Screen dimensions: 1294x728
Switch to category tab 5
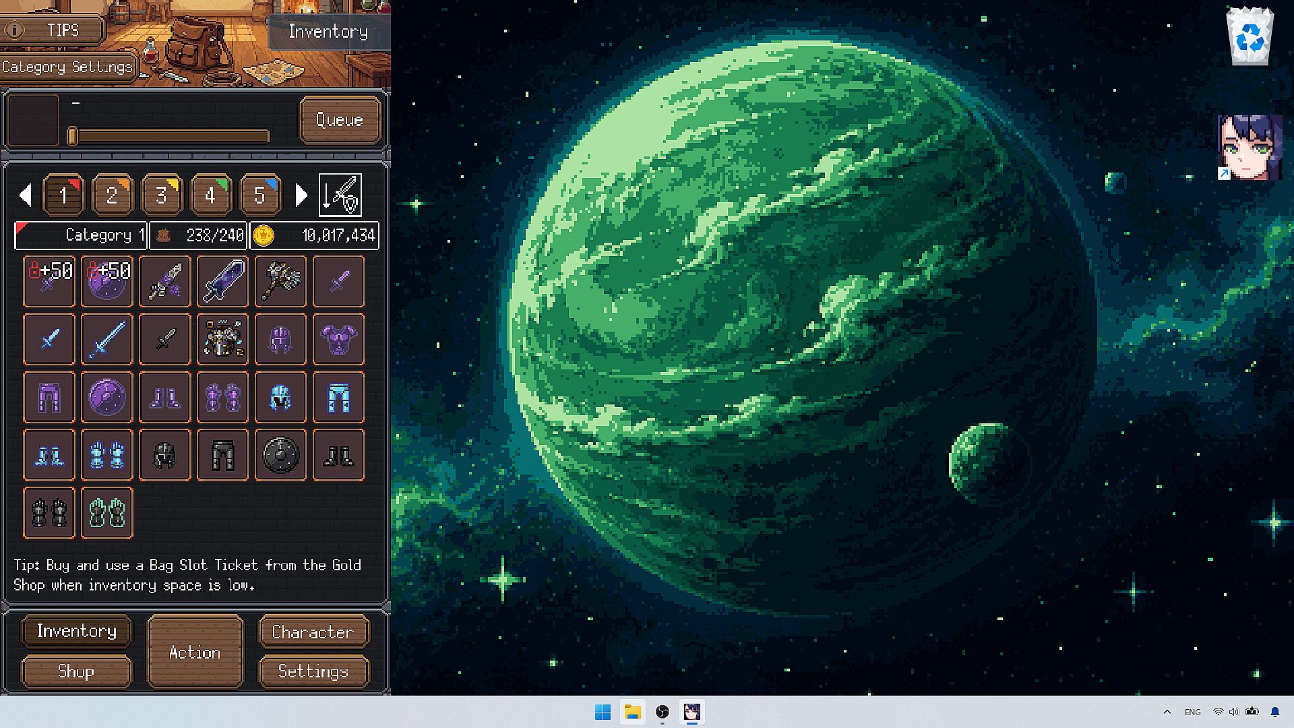[x=259, y=195]
